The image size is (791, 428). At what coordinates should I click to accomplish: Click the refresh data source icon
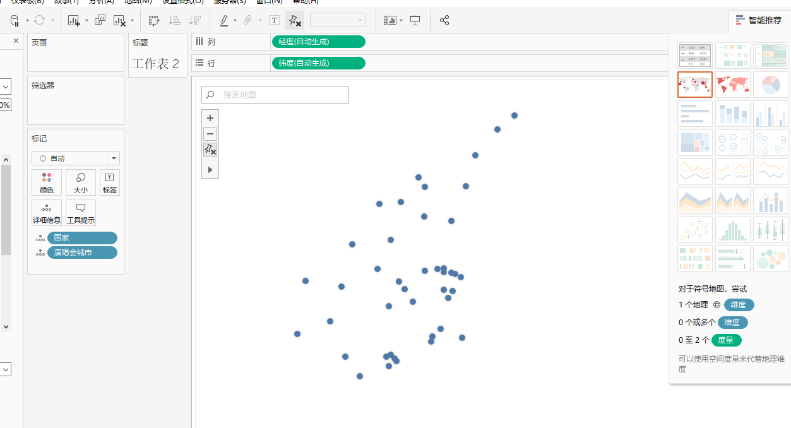click(x=40, y=20)
